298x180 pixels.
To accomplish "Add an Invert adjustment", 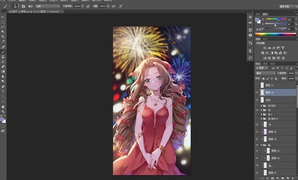I will (x=265, y=58).
